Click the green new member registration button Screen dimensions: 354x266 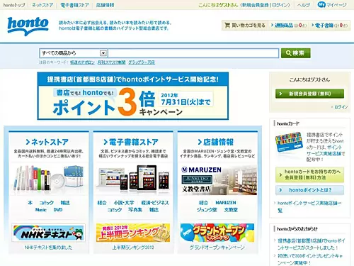309,94
